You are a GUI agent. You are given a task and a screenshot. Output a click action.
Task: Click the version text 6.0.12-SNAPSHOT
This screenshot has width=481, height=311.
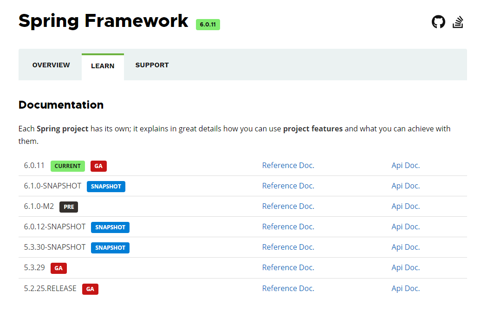(x=55, y=227)
